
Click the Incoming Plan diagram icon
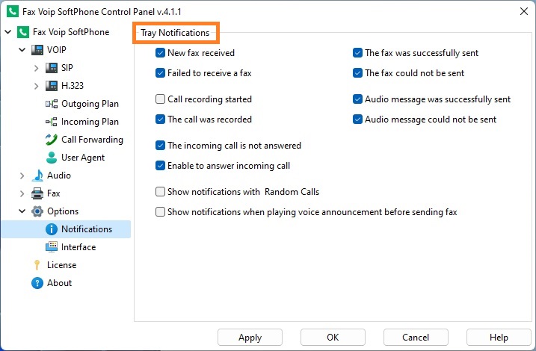coord(52,122)
